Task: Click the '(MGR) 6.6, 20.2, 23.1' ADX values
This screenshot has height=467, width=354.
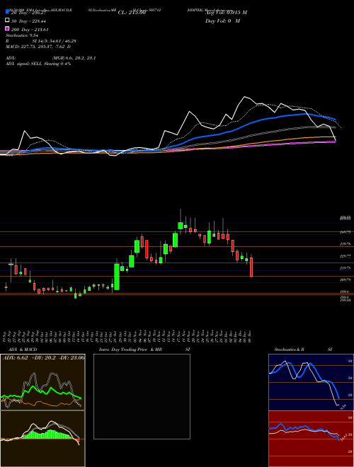Action: pos(74,58)
